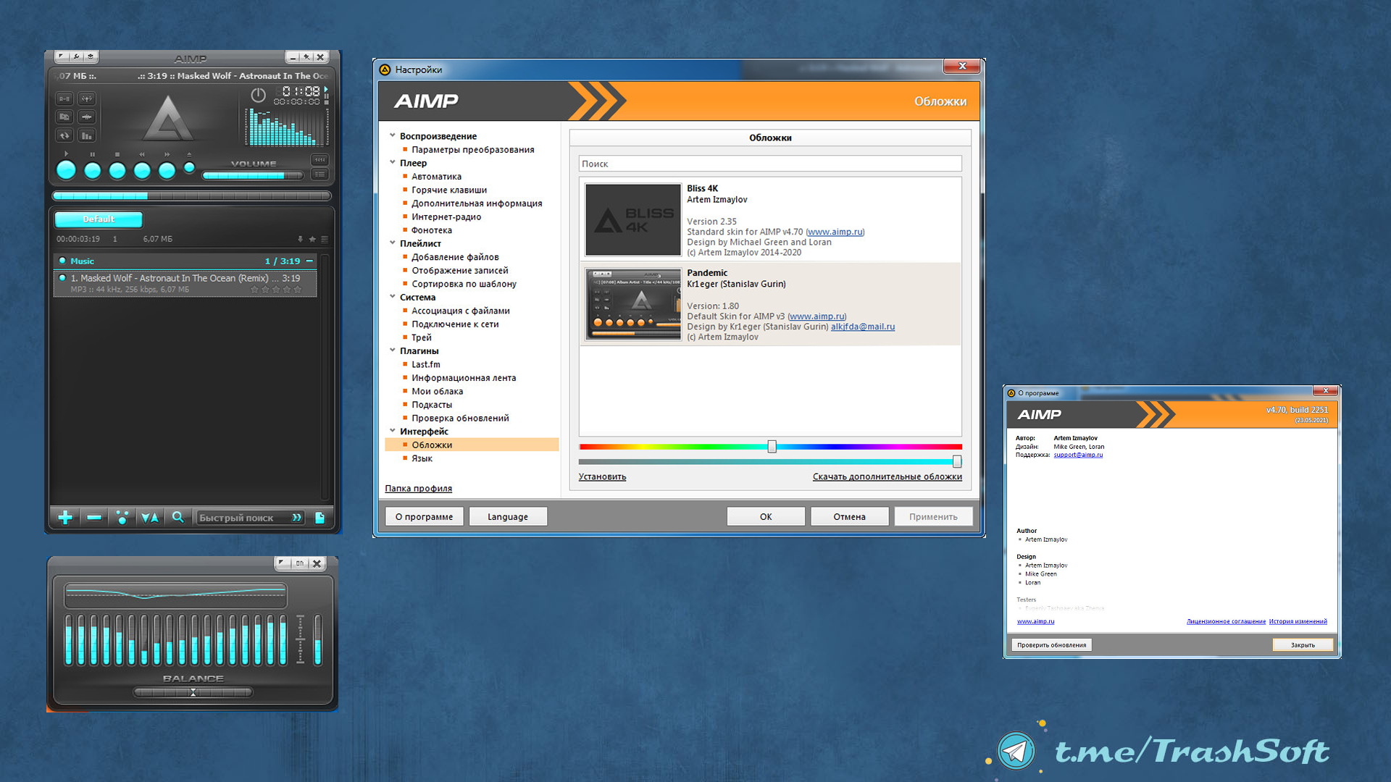The image size is (1391, 782).
Task: Open Проверка обновлений settings page
Action: pos(460,419)
